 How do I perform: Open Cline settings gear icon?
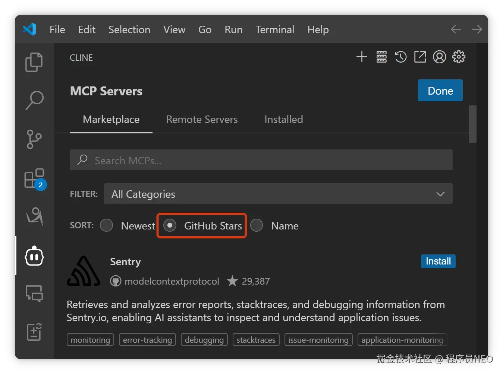[459, 57]
